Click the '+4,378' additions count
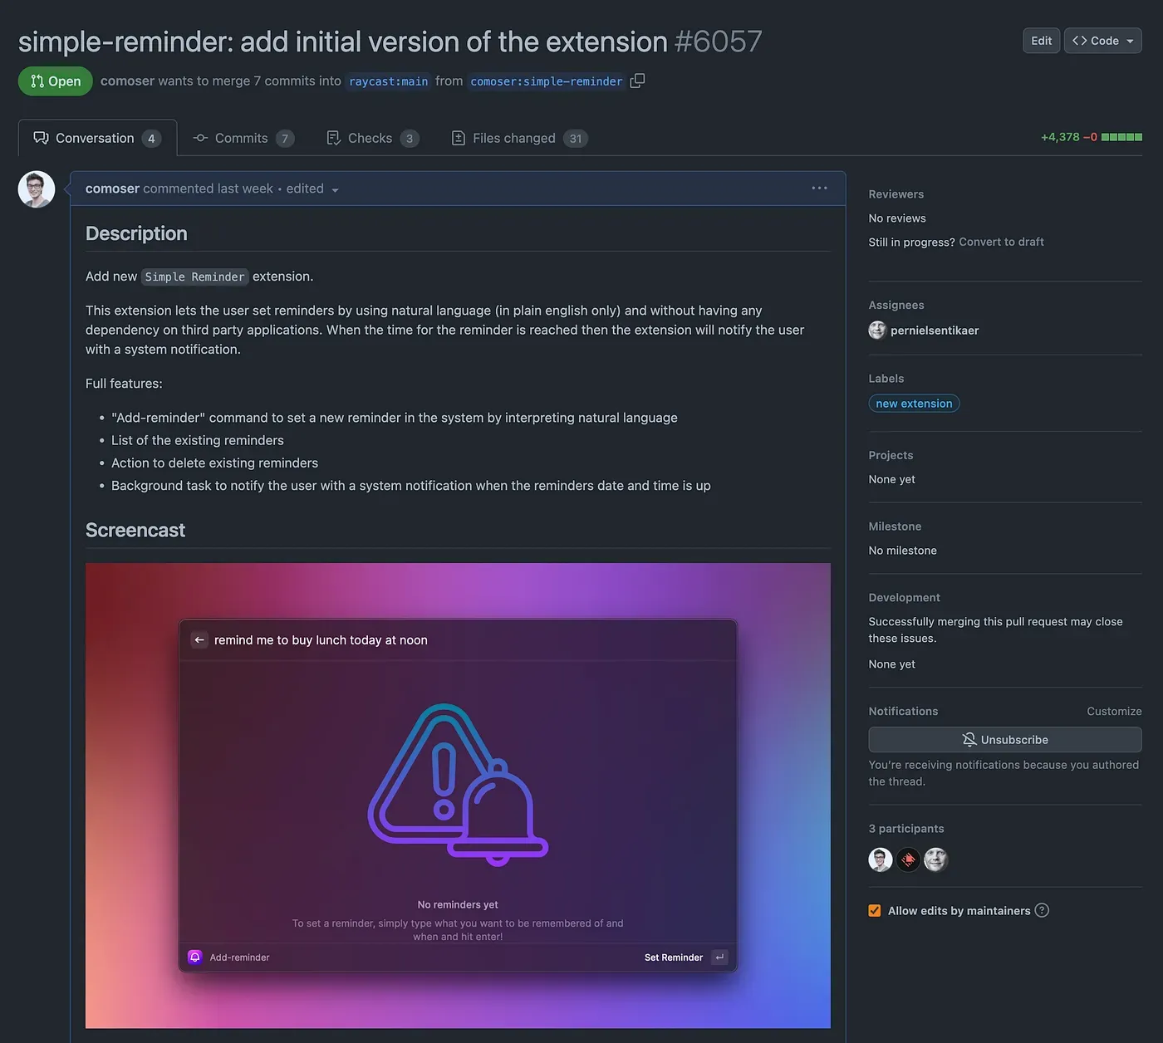The height and width of the screenshot is (1043, 1163). [1060, 137]
